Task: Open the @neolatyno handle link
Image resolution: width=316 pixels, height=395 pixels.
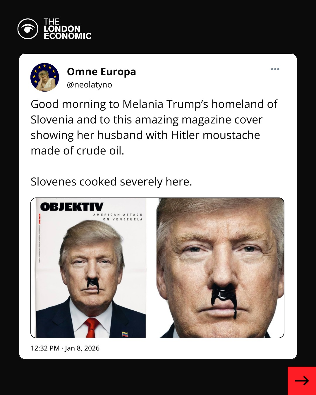Action: click(89, 85)
